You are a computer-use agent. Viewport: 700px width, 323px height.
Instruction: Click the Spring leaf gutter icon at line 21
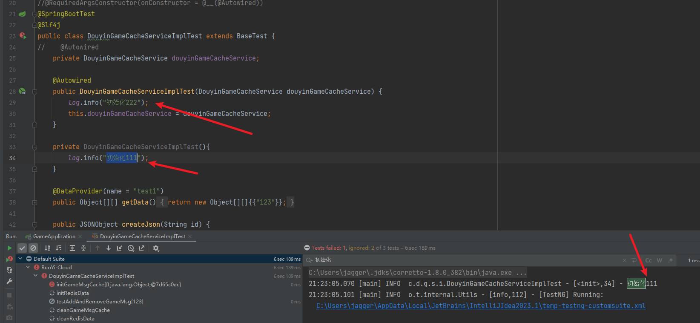(22, 14)
